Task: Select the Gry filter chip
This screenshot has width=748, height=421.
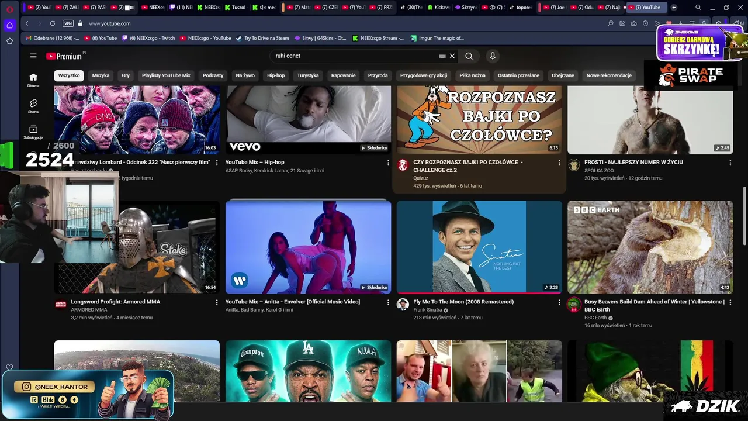Action: click(126, 75)
